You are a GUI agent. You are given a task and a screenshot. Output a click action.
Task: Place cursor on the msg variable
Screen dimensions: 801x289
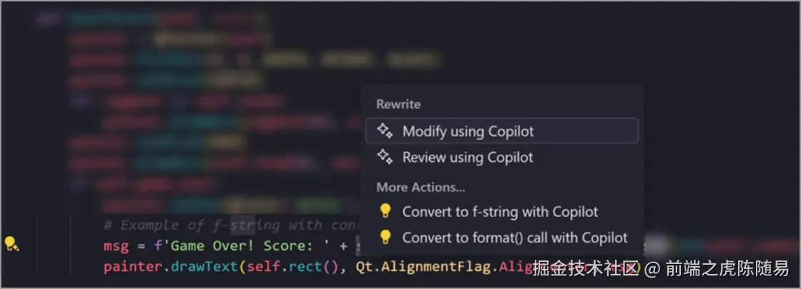[116, 246]
